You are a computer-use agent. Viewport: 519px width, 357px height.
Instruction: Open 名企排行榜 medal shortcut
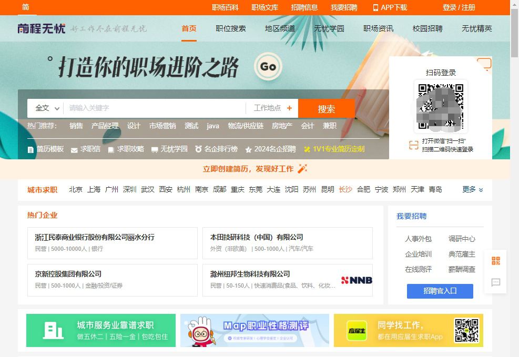(216, 149)
